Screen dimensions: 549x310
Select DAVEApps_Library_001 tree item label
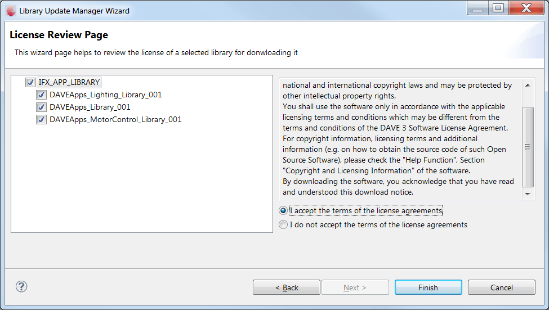(90, 107)
